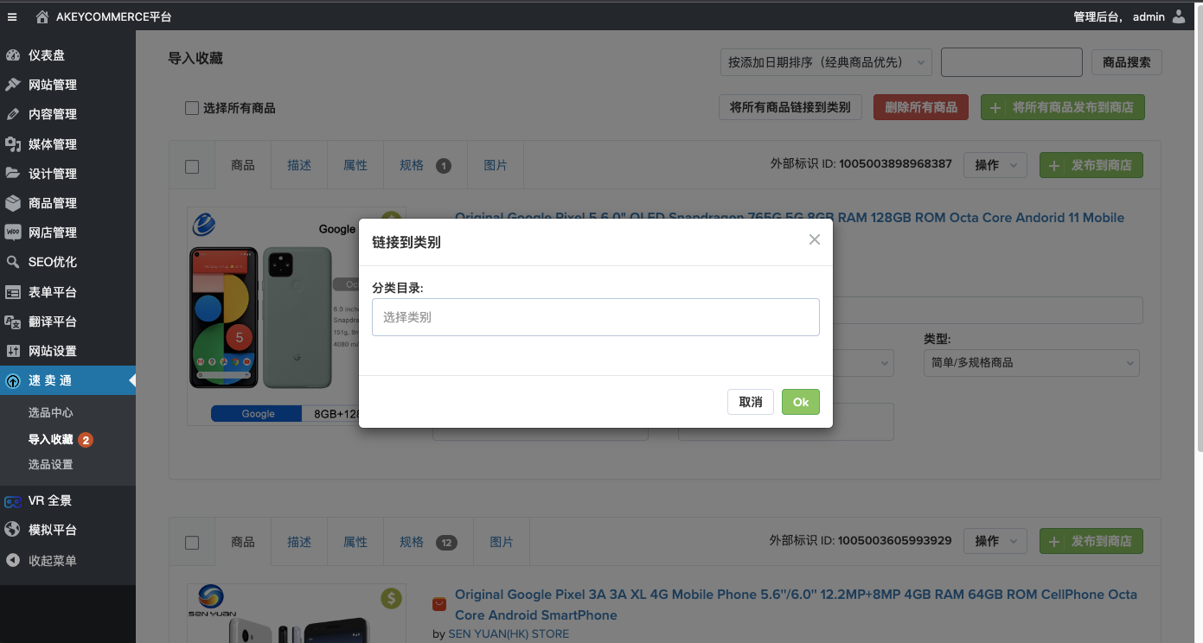
Task: Toggle the hamburger menu icon
Action: [x=12, y=16]
